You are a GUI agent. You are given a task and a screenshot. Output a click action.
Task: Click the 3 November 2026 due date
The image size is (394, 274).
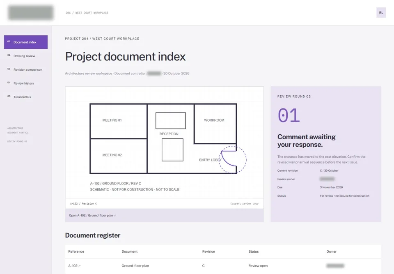331,187
